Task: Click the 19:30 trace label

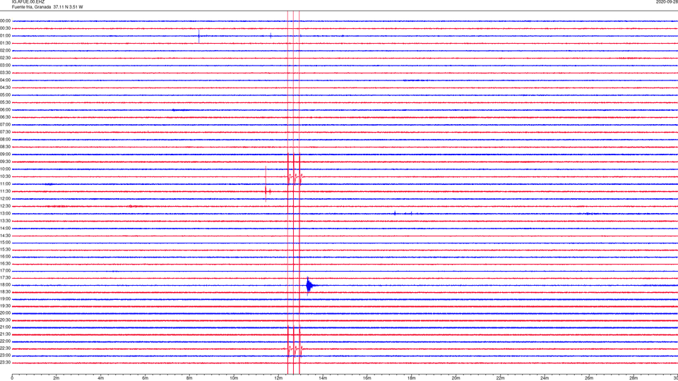Action: 5,306
